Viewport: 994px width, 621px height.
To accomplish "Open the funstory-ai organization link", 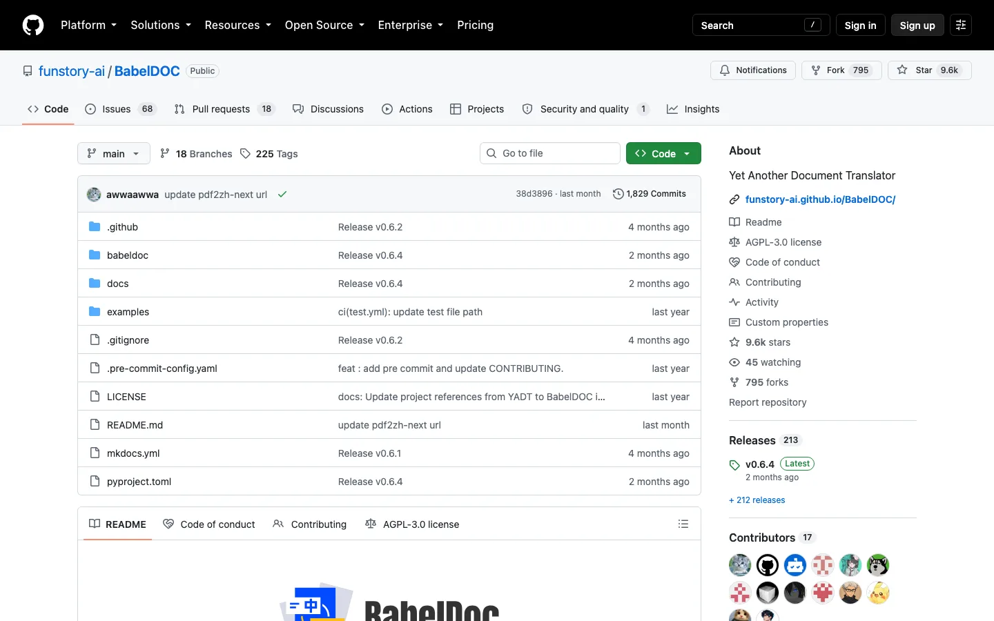I will [x=72, y=71].
